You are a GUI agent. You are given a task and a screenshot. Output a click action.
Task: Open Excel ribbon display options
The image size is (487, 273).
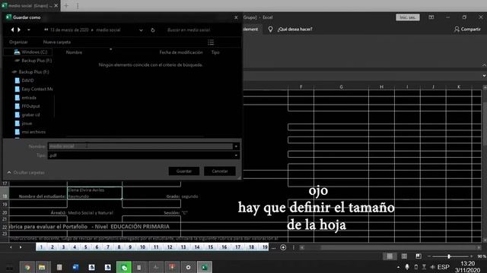[431, 17]
